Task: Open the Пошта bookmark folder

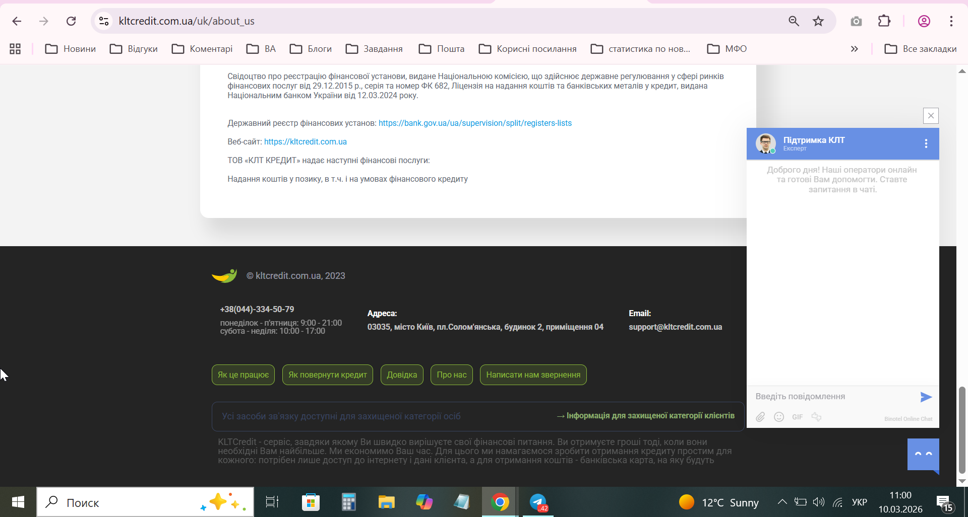Action: pos(442,49)
